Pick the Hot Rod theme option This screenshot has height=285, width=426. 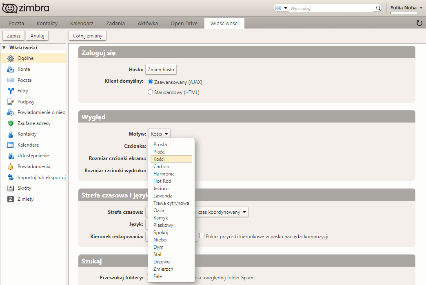pos(162,181)
